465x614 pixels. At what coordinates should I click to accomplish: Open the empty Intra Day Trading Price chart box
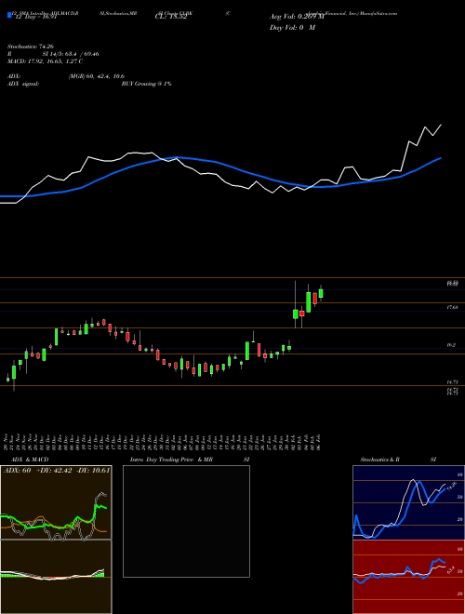186,521
